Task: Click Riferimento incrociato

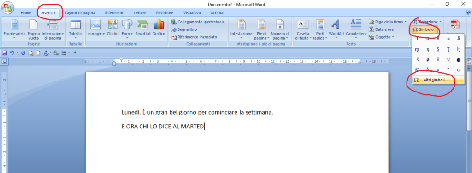Action: coord(194,37)
